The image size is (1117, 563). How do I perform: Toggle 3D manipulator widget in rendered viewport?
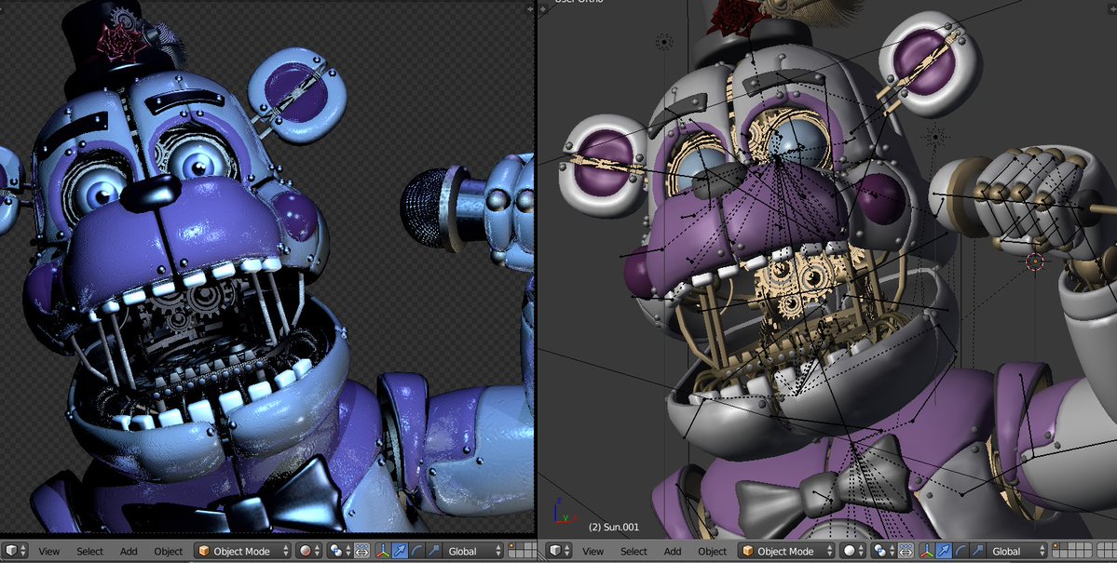click(383, 551)
